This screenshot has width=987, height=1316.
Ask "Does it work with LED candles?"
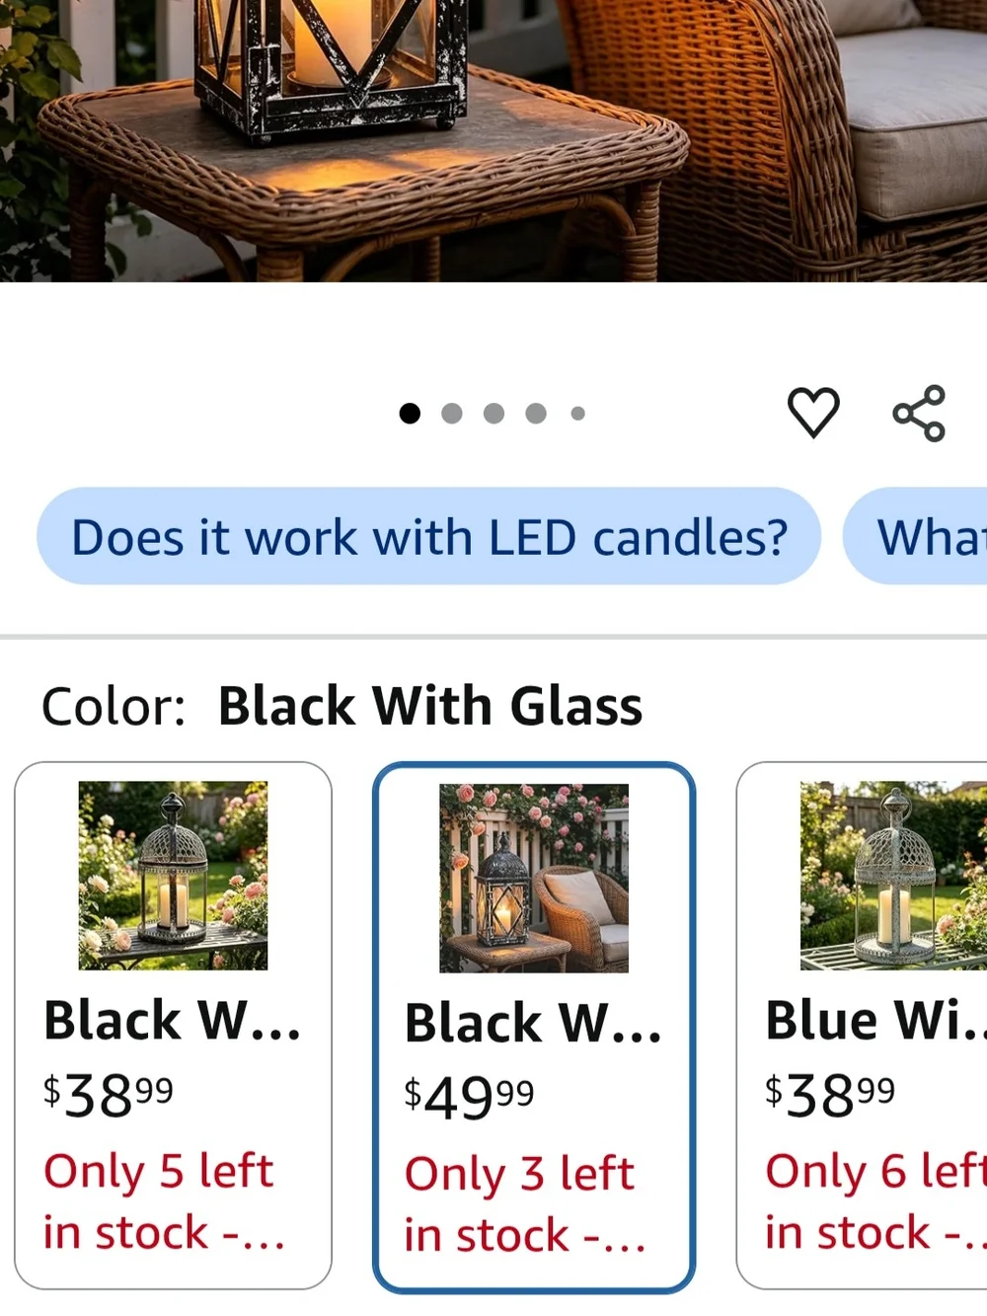click(429, 536)
